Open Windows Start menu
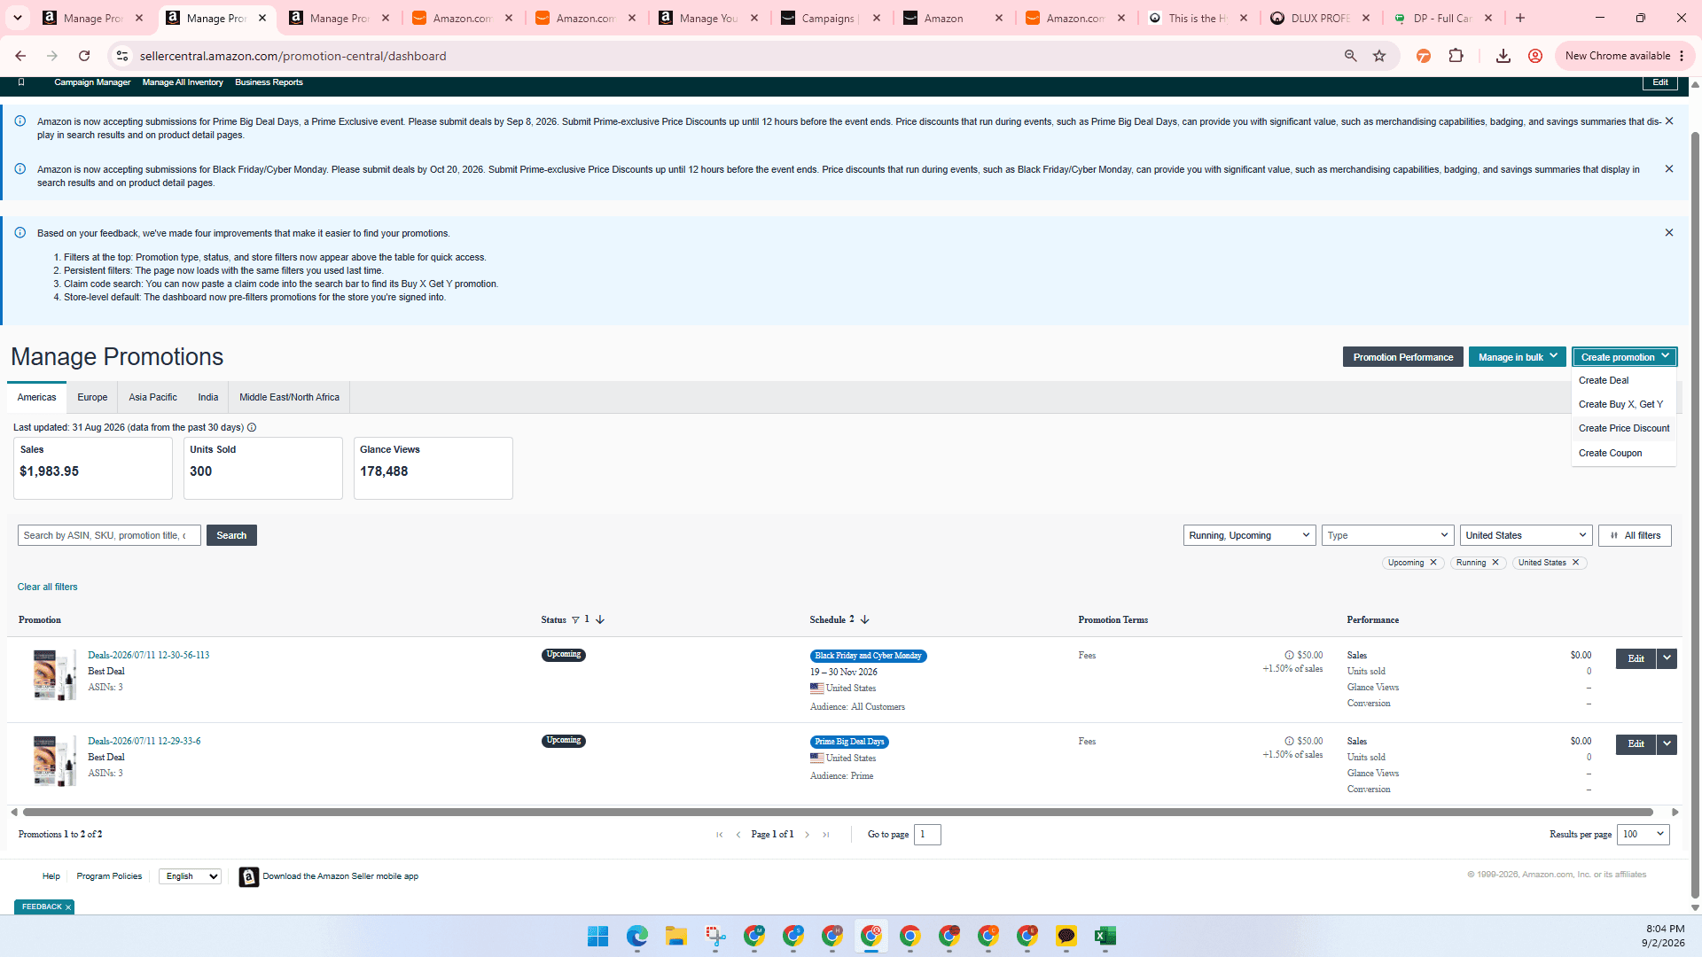This screenshot has height=957, width=1702. pos(598,937)
